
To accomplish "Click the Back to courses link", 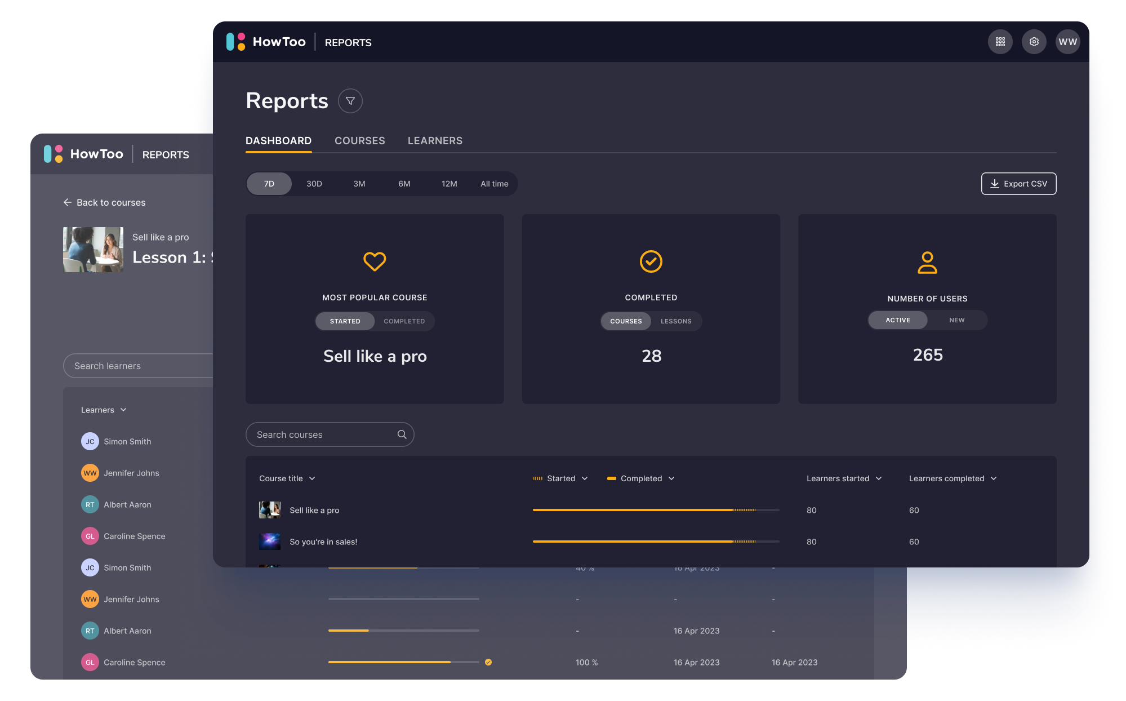I will pos(110,202).
